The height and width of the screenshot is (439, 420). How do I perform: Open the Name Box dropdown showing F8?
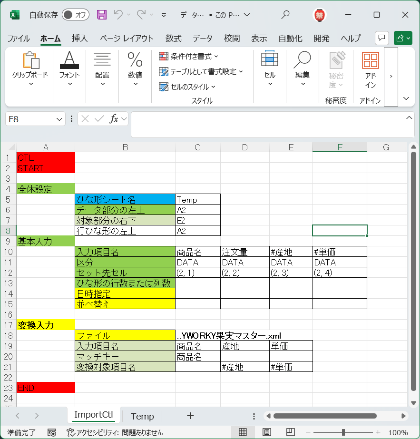(x=59, y=119)
